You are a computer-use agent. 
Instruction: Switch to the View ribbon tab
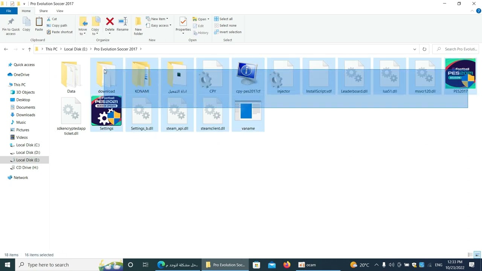(59, 11)
